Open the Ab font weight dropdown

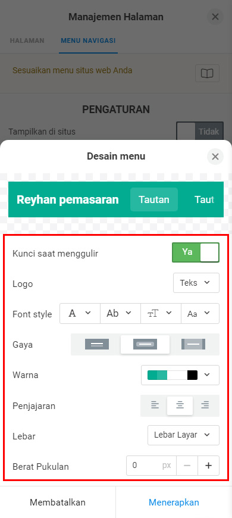(120, 314)
